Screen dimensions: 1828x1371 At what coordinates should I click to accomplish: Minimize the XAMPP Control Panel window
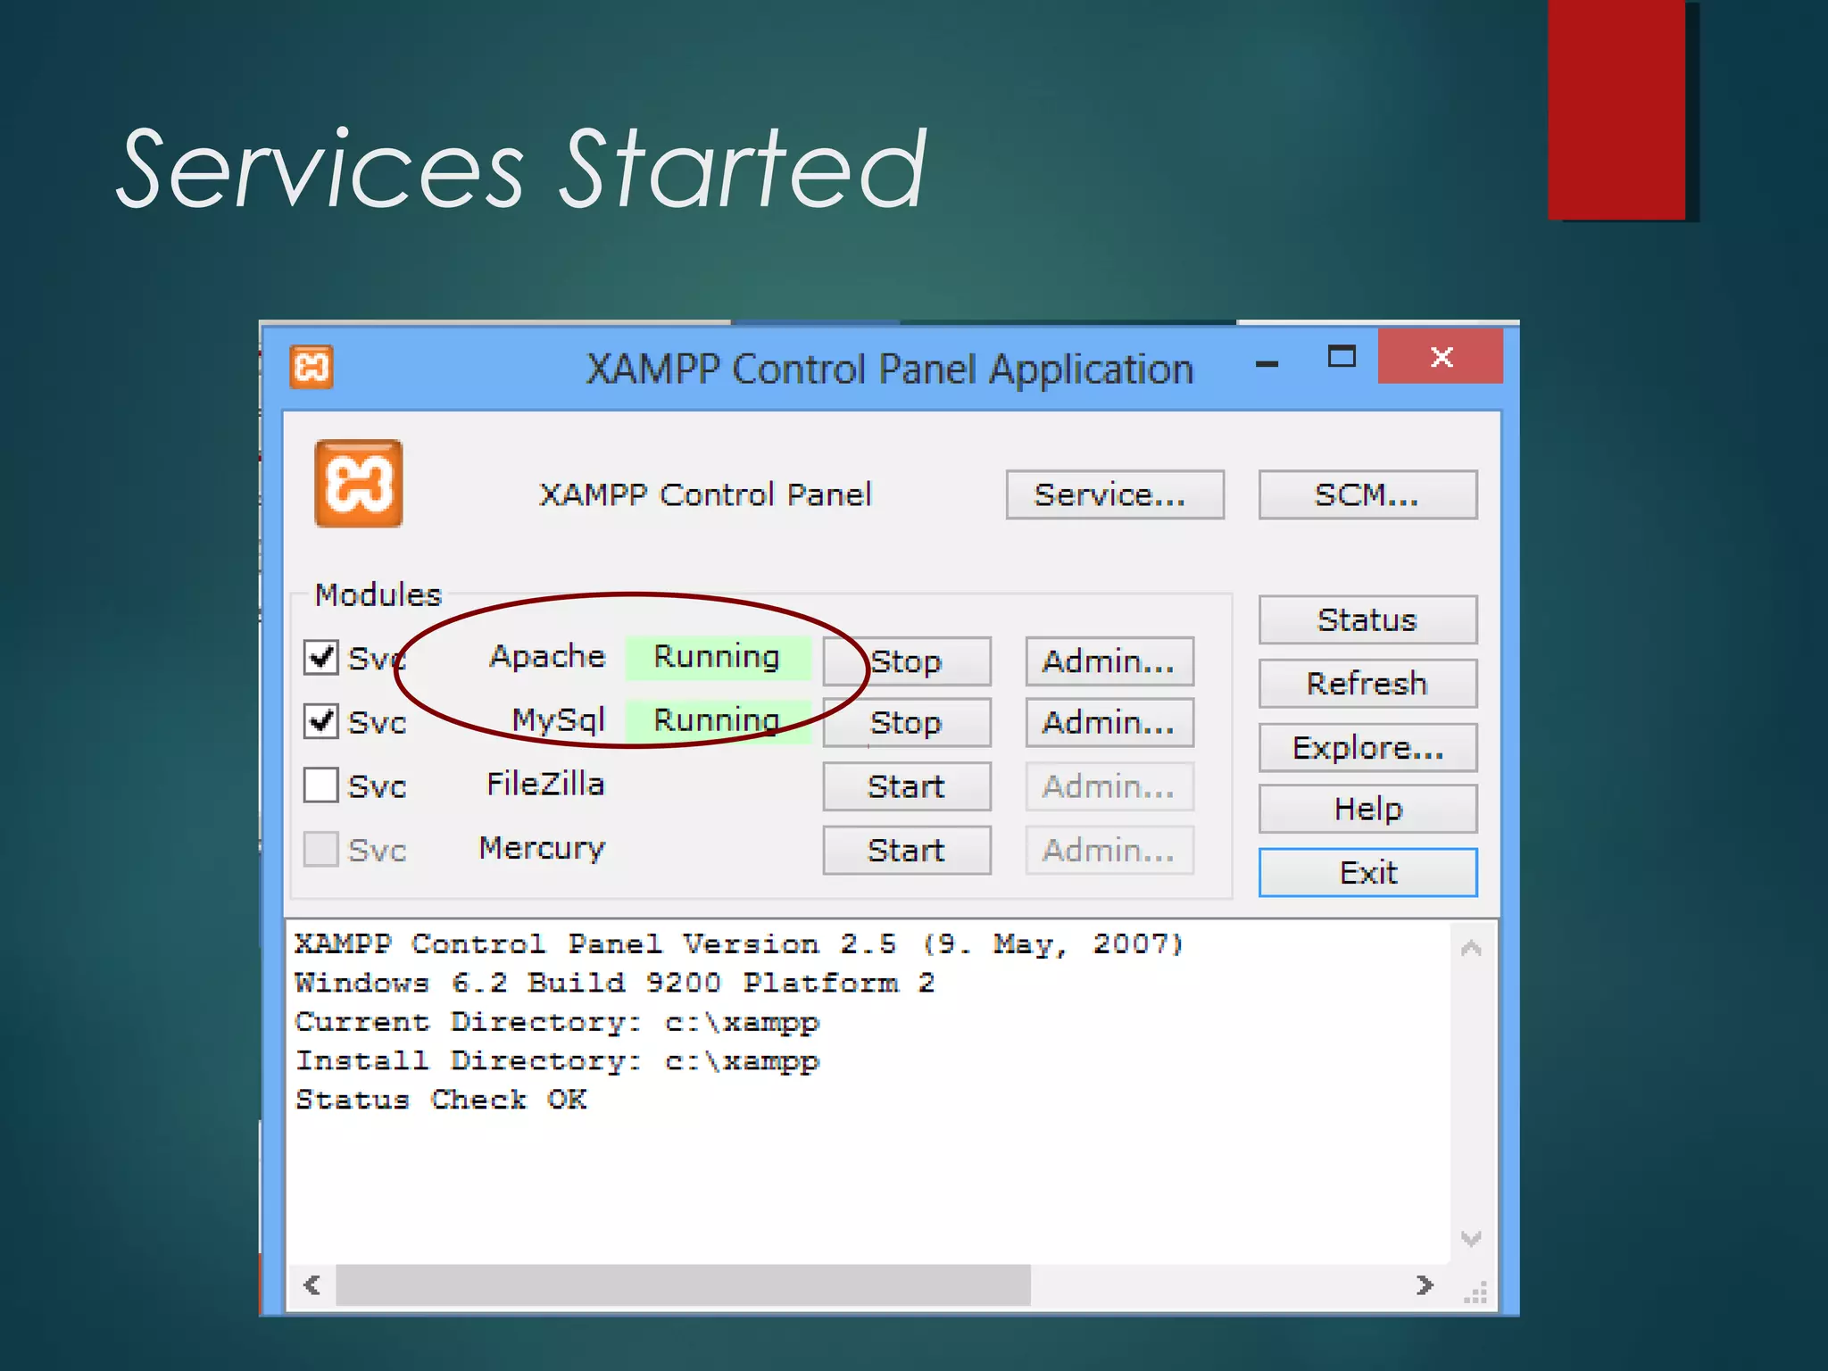click(x=1267, y=363)
